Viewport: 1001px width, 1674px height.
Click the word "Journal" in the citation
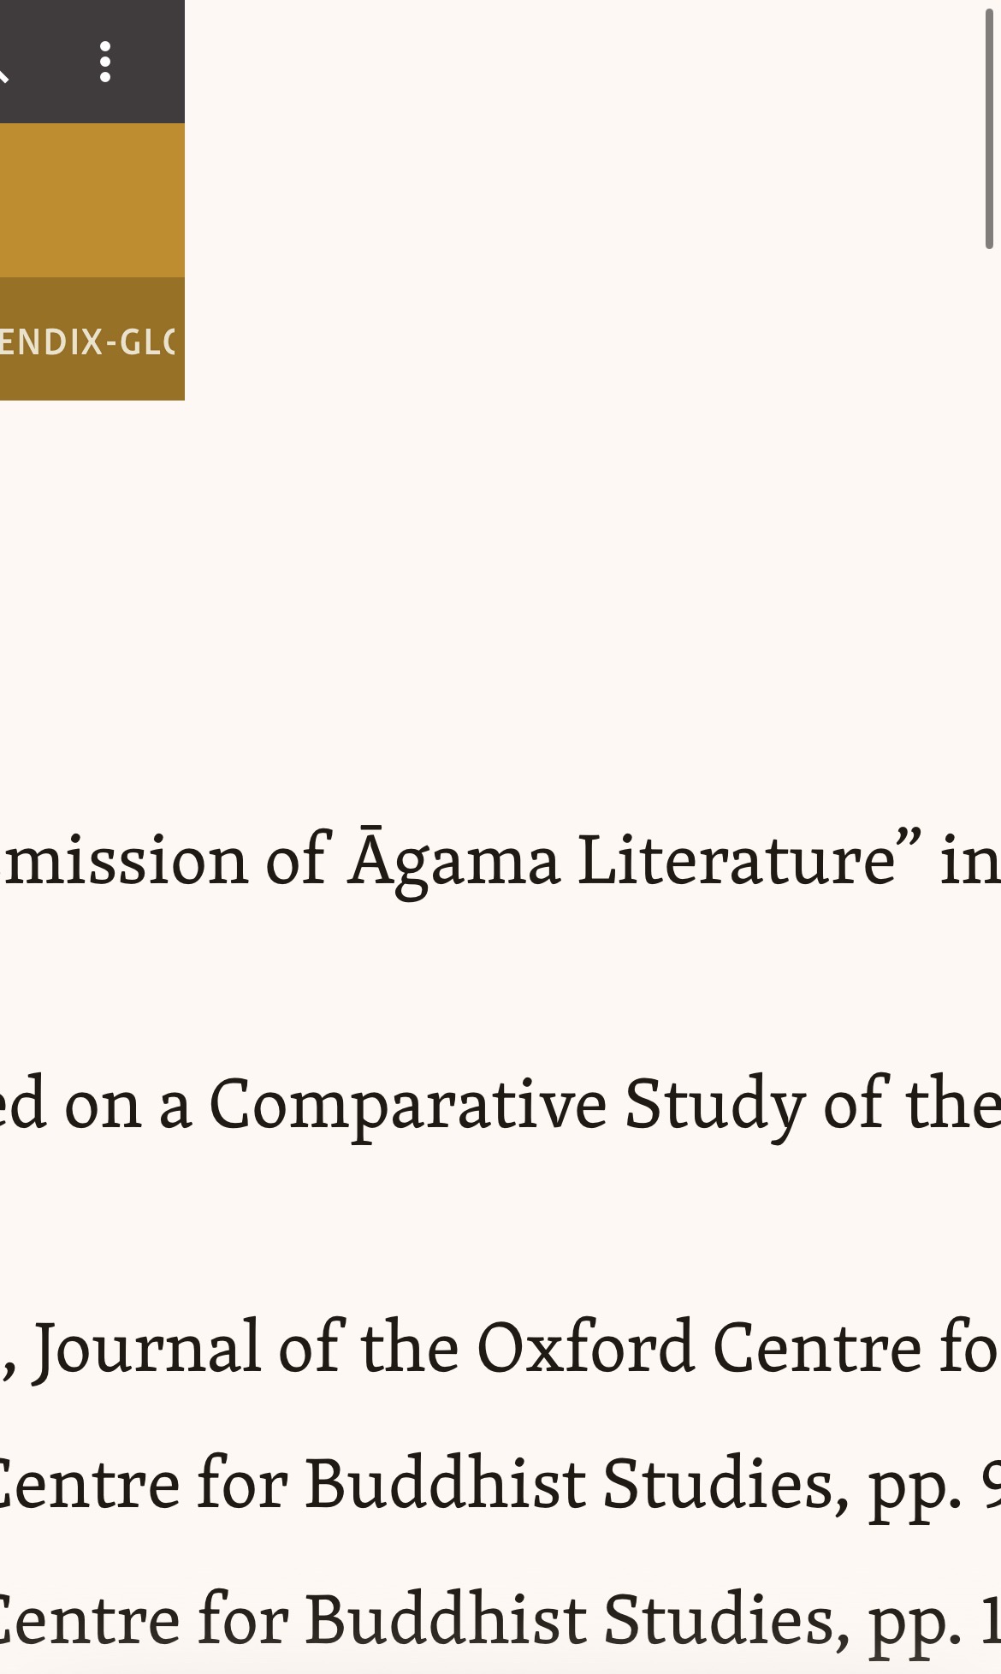click(147, 1348)
